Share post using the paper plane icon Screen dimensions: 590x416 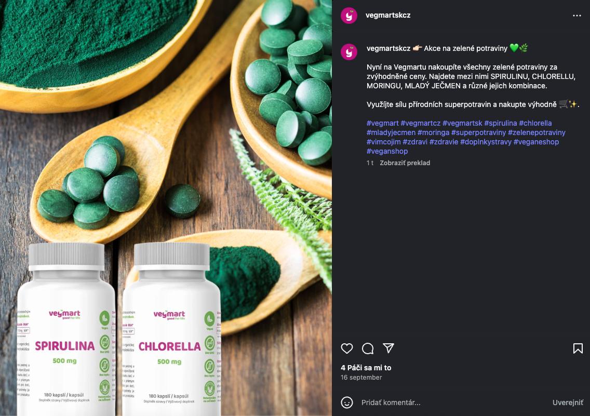click(388, 348)
